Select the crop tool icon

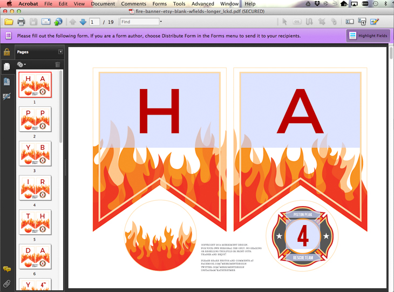(322, 22)
